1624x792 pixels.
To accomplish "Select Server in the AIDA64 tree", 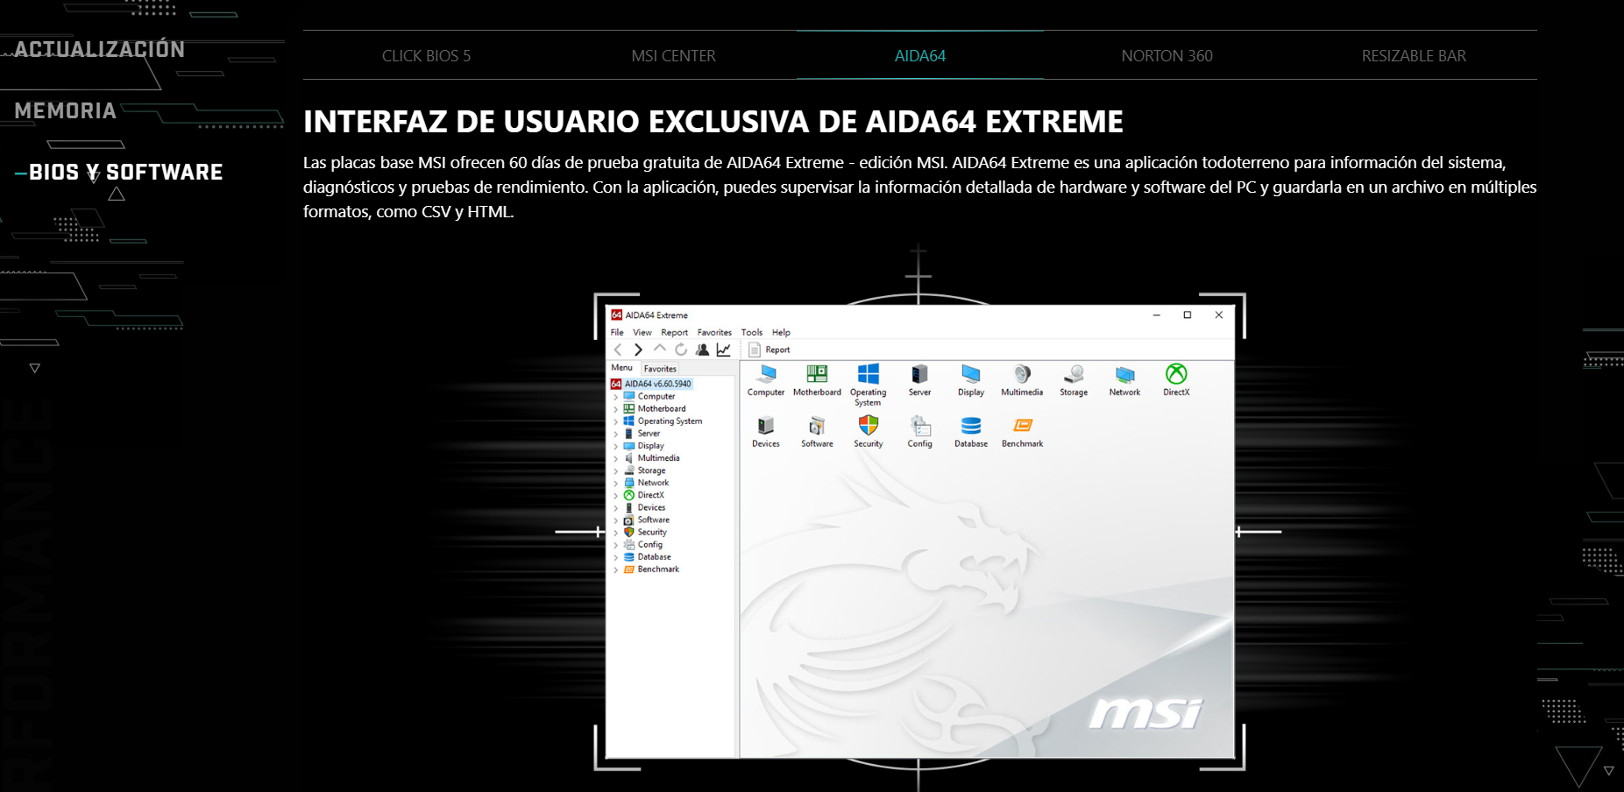I will pos(649,434).
